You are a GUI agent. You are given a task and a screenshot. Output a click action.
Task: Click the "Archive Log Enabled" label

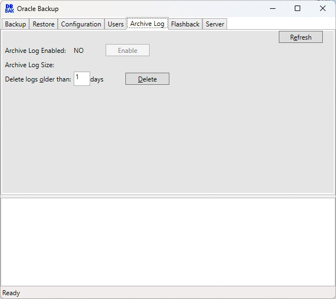(35, 51)
